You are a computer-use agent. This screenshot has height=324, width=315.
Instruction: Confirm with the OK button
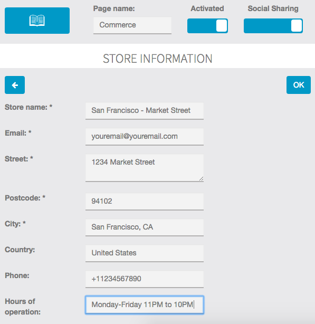click(299, 85)
